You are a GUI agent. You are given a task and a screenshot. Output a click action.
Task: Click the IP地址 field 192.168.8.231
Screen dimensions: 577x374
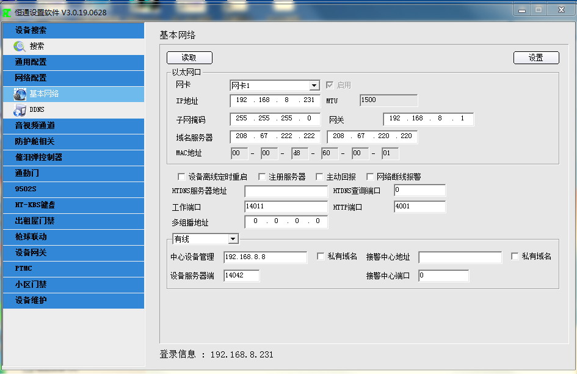coord(275,100)
